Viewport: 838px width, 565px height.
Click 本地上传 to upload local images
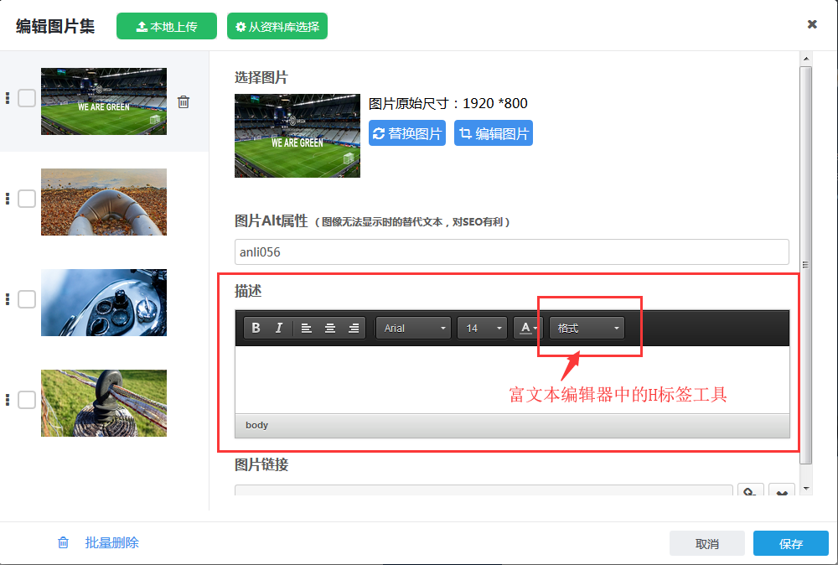click(167, 26)
